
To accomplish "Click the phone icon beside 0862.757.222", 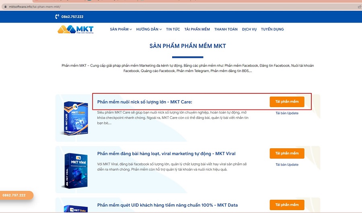I will coord(57,17).
